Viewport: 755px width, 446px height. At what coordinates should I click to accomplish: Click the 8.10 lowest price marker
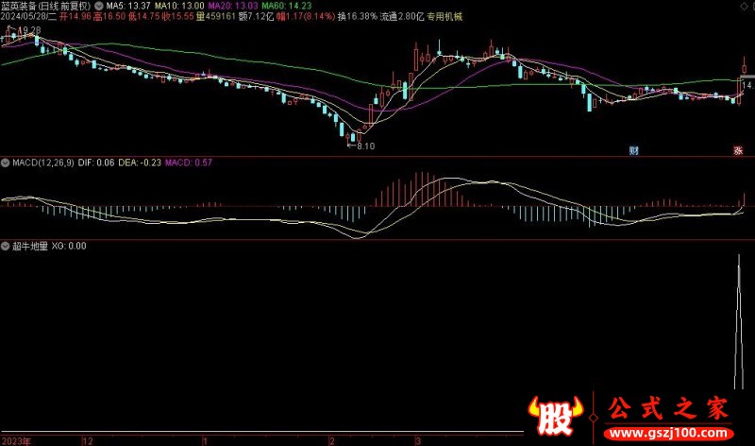(x=364, y=146)
